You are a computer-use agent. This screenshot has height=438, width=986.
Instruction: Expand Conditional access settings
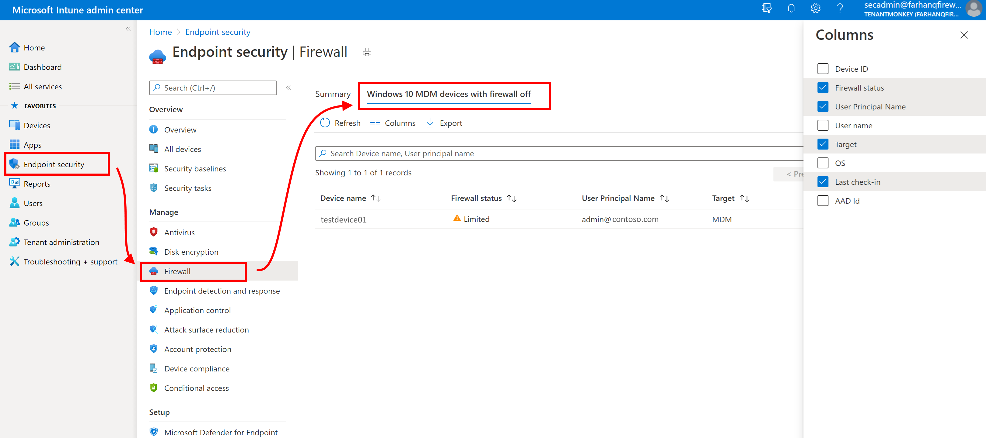196,388
